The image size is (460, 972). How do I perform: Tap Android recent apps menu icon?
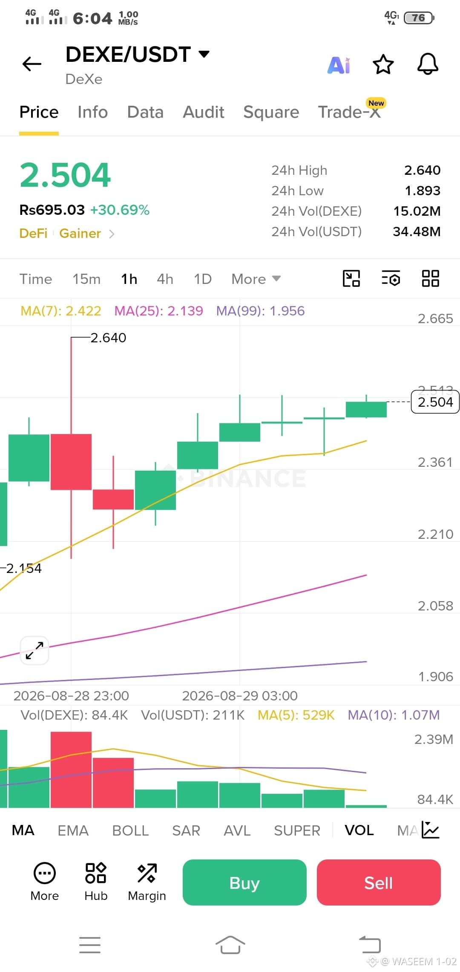pyautogui.click(x=90, y=945)
